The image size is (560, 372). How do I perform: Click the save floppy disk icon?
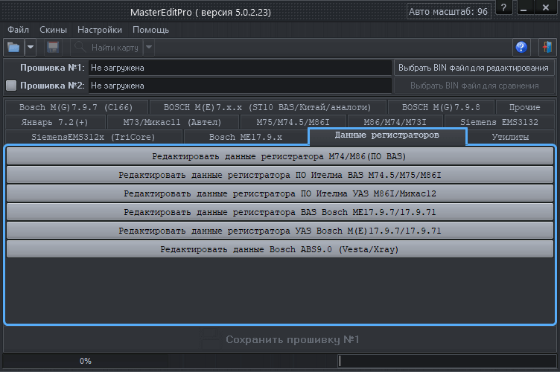(x=53, y=48)
